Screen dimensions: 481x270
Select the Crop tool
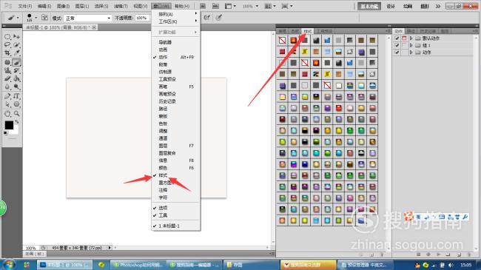(7, 53)
